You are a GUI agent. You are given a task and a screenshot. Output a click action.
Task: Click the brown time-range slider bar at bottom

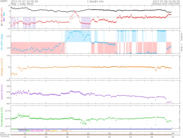91,135
